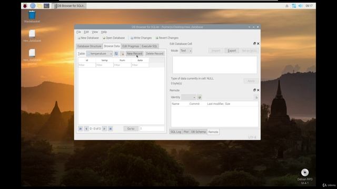Click the refresh icon beside Identity dropdown
The width and height of the screenshot is (337, 189).
(200, 97)
